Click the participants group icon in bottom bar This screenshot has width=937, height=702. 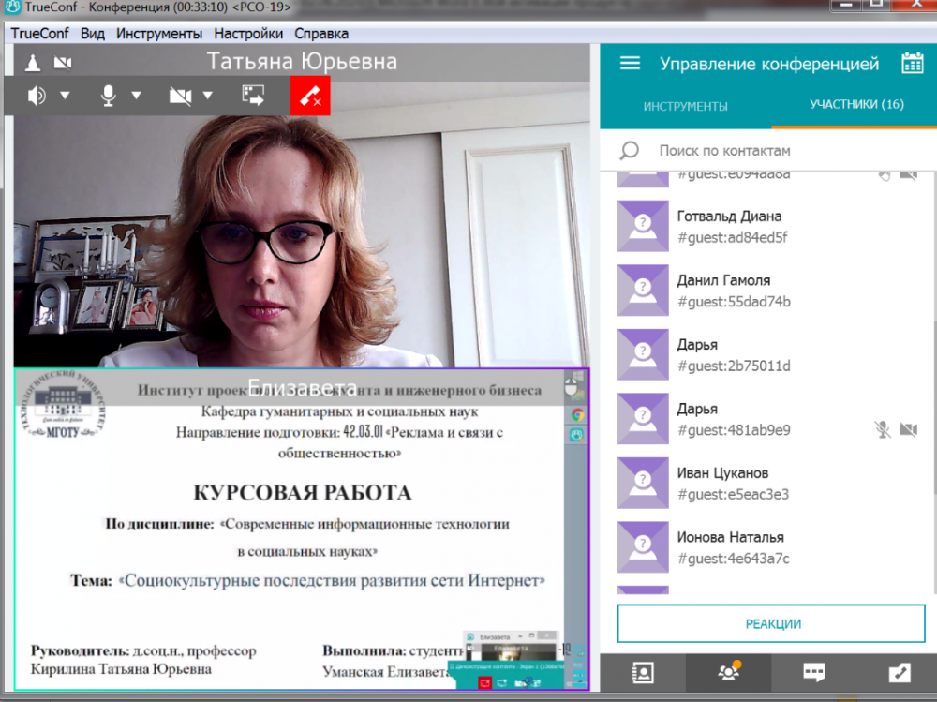coord(728,673)
